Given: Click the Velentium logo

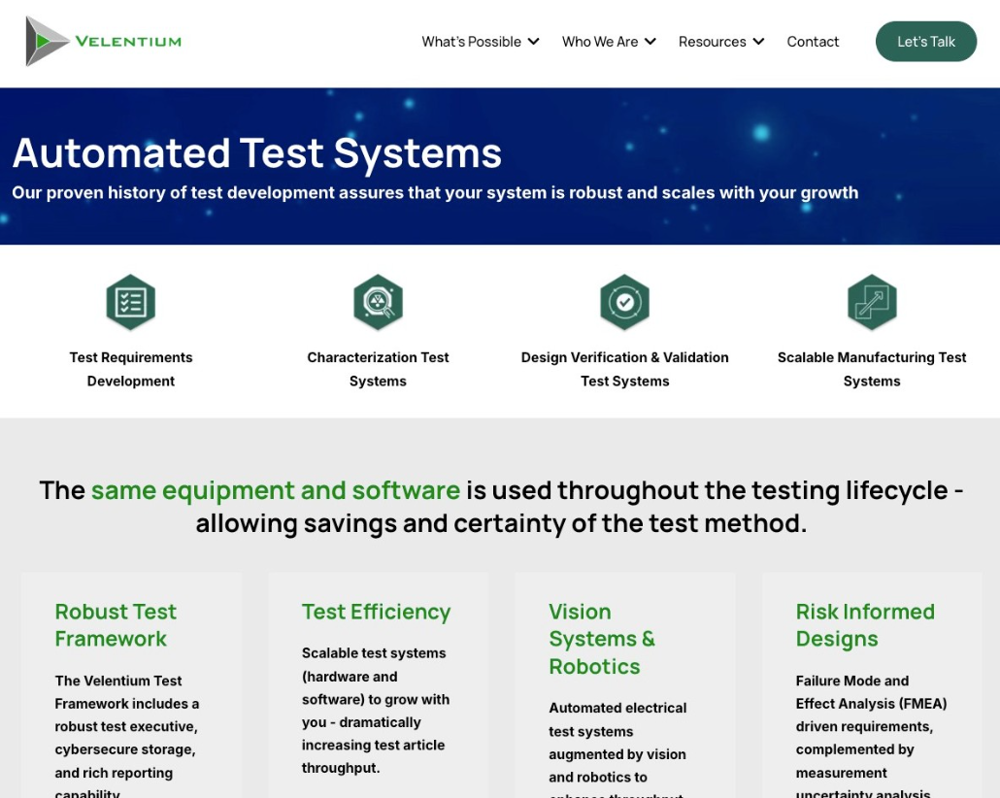Looking at the screenshot, I should [102, 42].
